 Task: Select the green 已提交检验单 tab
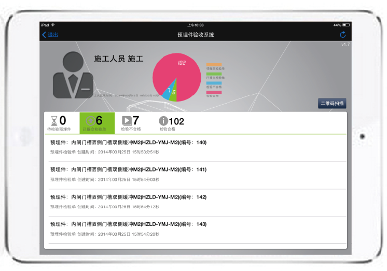[x=96, y=123]
